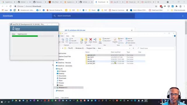Screen dimensions: 187x105
Task: Click the taskbar search icon
Action: (5, 102)
